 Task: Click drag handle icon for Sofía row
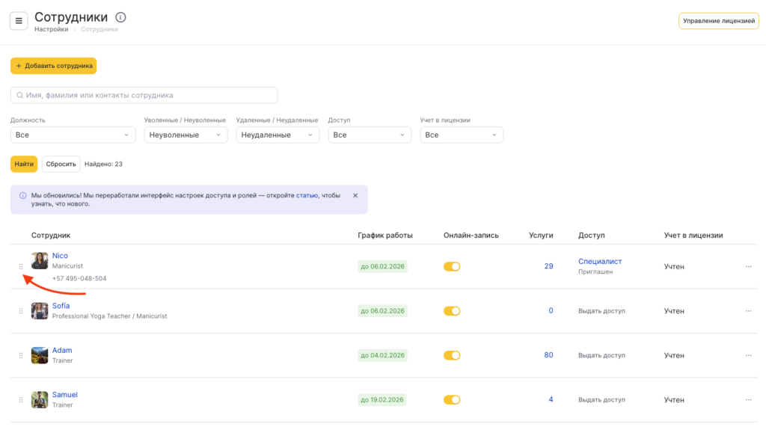(21, 311)
